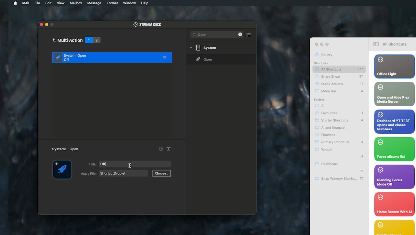416x235 pixels.
Task: Select Menu Bar in Shortcuts sidebar
Action: coord(339,91)
